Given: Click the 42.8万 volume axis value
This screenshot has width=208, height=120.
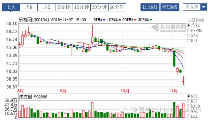Looking at the screenshot, I should point(11,105).
